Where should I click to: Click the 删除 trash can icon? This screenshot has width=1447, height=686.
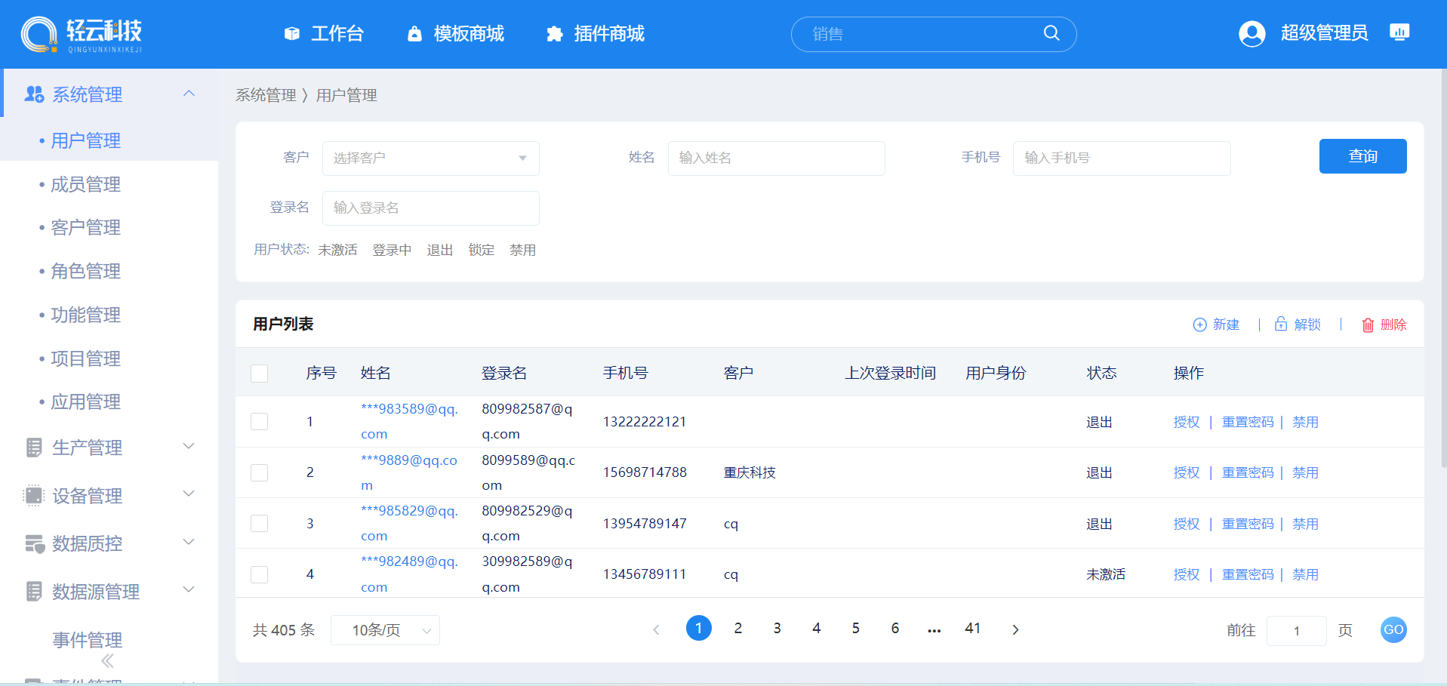click(x=1368, y=325)
